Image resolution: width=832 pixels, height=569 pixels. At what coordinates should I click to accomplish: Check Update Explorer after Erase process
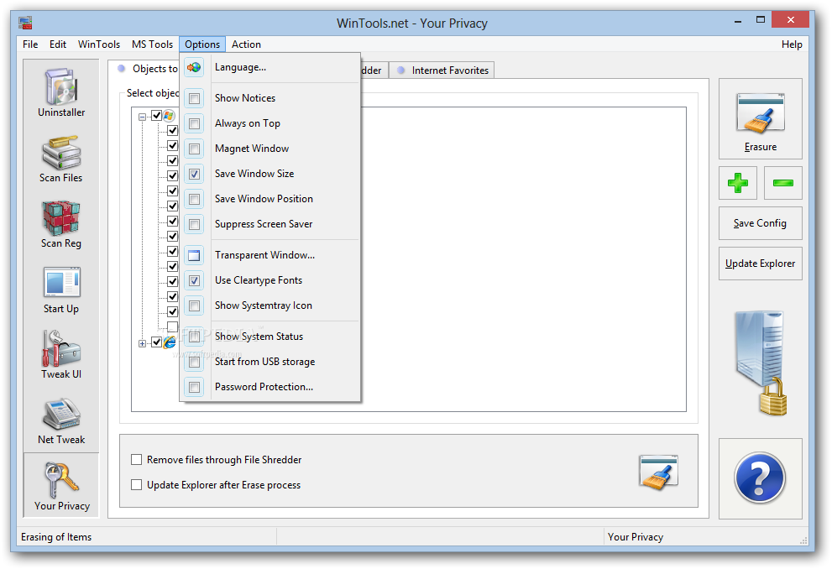pyautogui.click(x=136, y=485)
